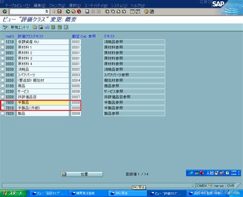
Task: Open the 選択(S) menu
Action: [75, 5]
